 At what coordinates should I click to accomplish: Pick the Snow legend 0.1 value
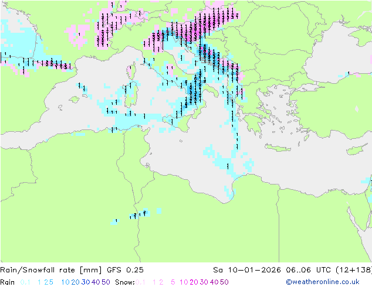[x=140, y=282]
